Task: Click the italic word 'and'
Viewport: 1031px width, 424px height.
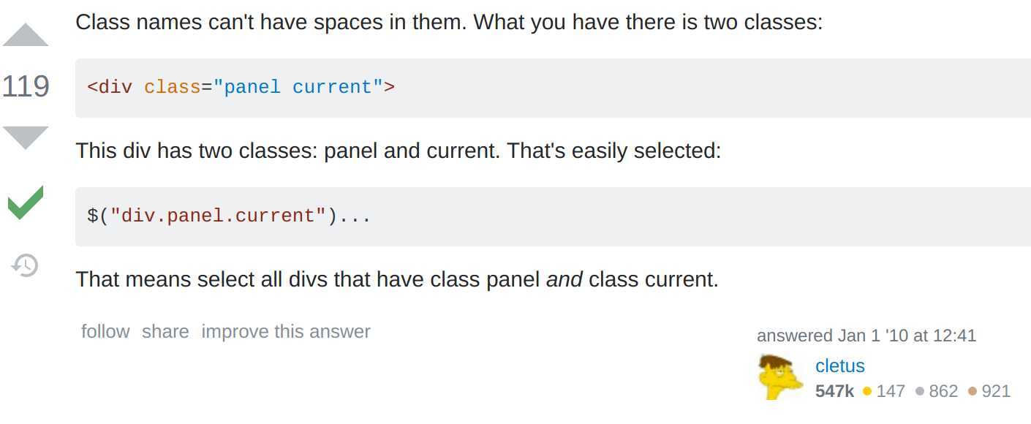Action: tap(564, 279)
